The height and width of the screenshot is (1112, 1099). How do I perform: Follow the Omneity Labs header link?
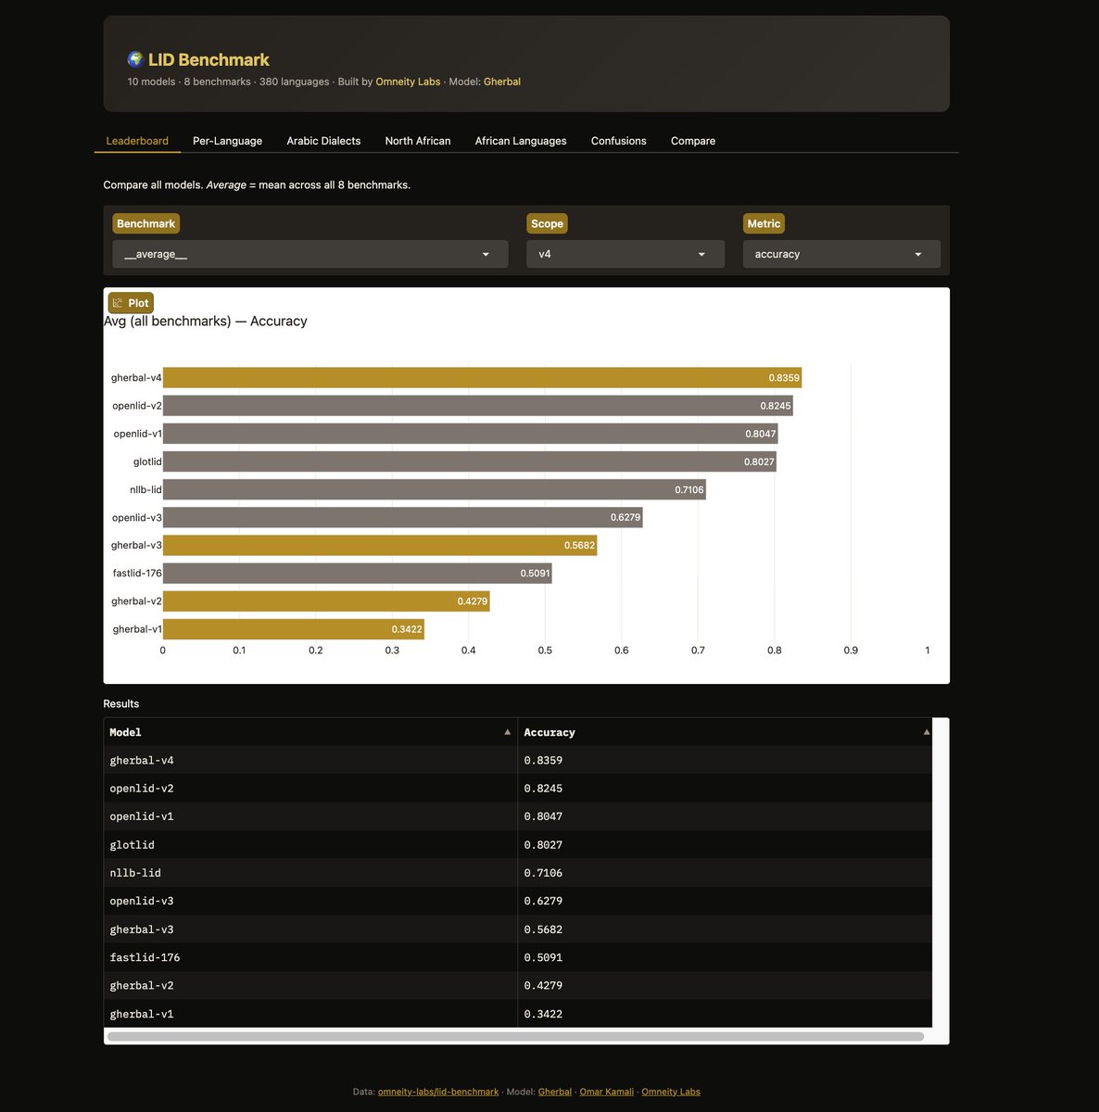(408, 82)
